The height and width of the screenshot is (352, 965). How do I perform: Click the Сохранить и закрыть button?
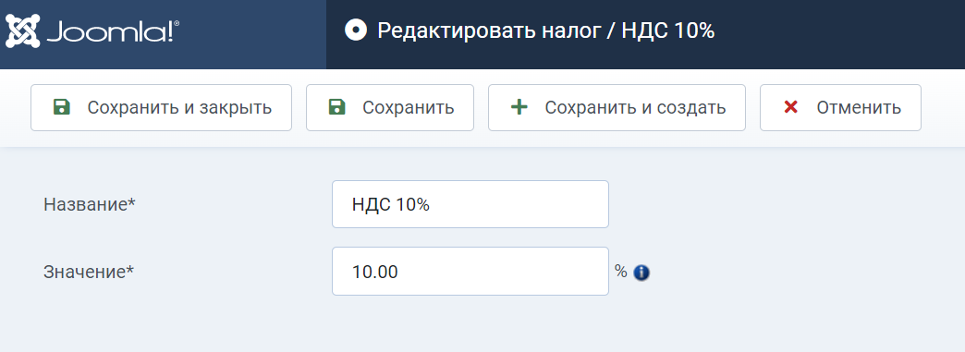coord(161,108)
